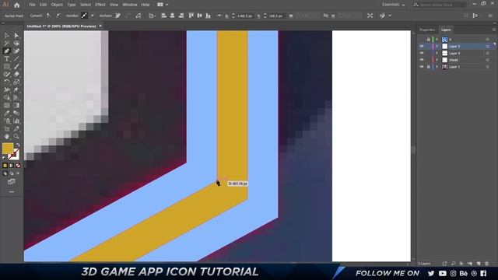The width and height of the screenshot is (498, 280).
Task: Toggle show handles for selected anchors
Action: (84, 16)
